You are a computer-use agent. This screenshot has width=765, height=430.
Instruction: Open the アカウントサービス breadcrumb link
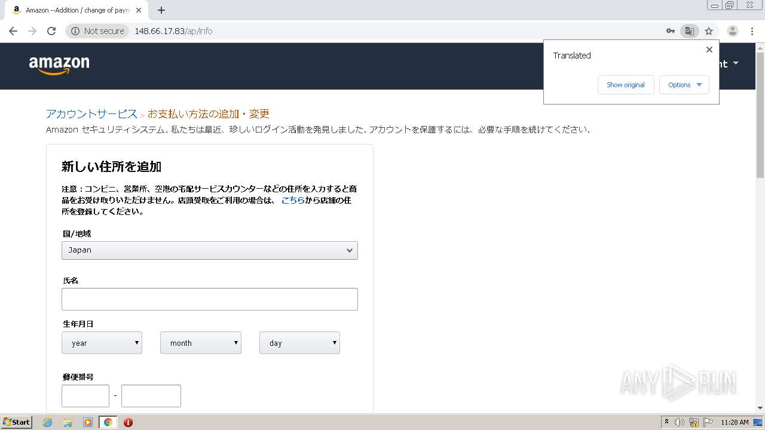click(91, 113)
